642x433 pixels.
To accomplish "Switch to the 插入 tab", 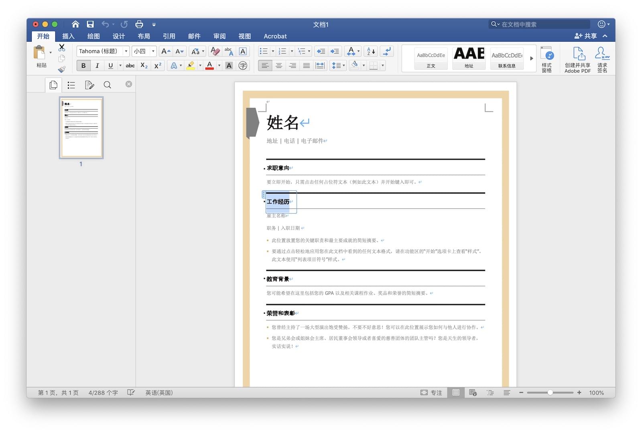I will (x=68, y=36).
